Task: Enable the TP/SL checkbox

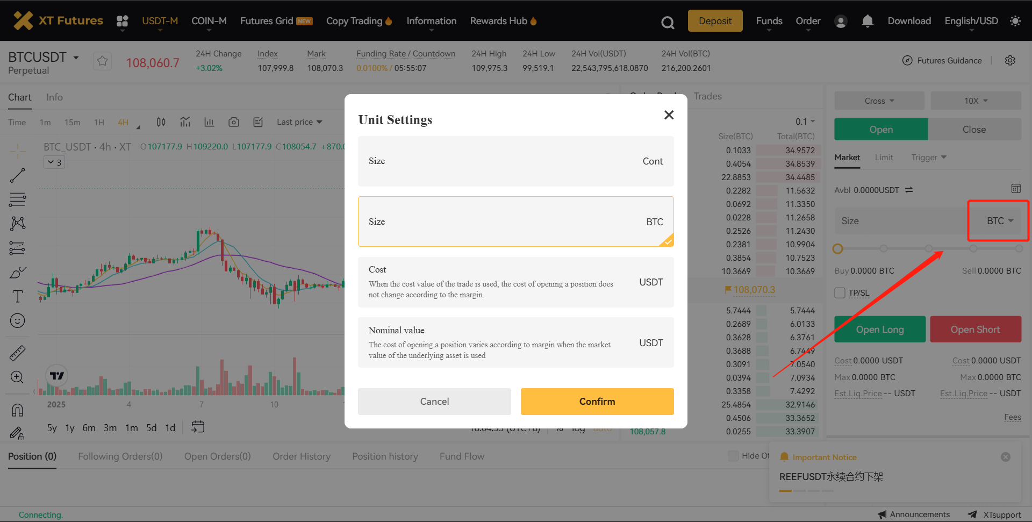Action: [840, 293]
